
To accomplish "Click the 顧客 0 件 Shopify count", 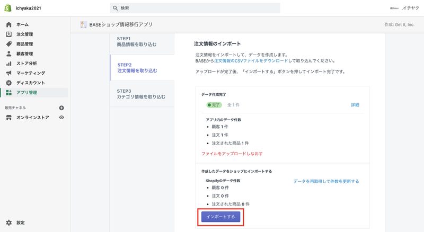I will point(220,188).
